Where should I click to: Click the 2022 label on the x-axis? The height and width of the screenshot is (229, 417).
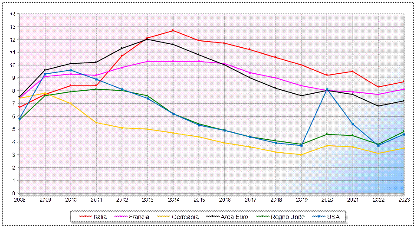378,200
